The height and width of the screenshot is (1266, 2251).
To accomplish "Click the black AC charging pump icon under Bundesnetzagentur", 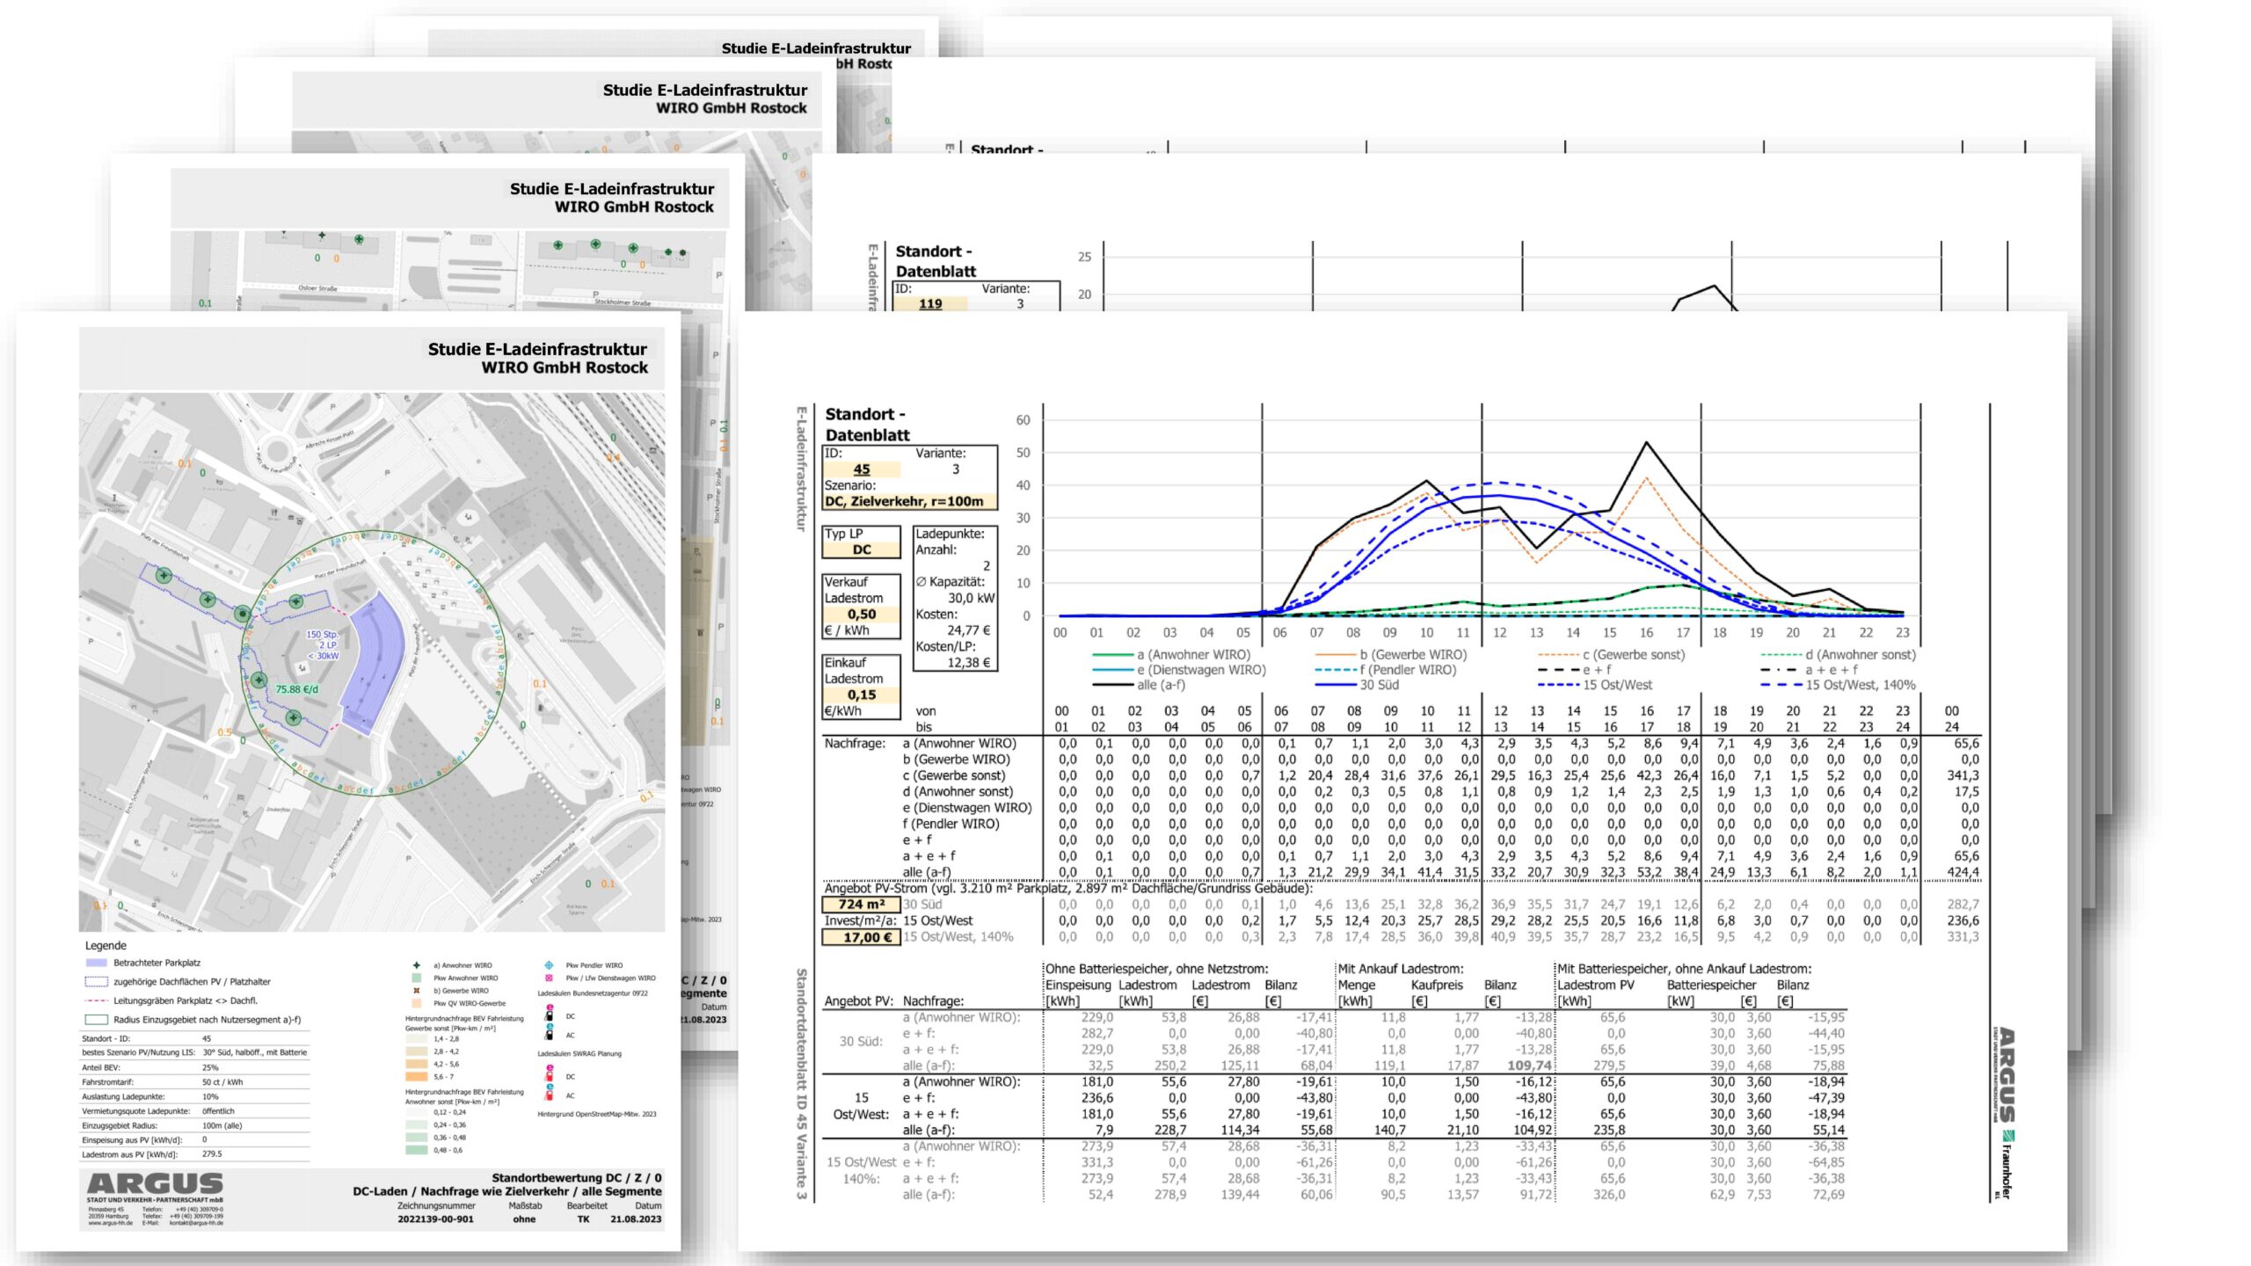I will [x=550, y=1033].
